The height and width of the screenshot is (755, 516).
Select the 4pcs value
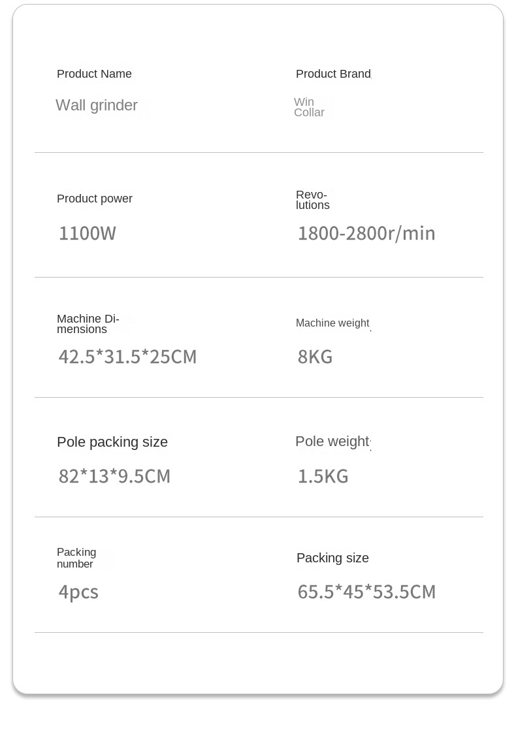pos(78,592)
